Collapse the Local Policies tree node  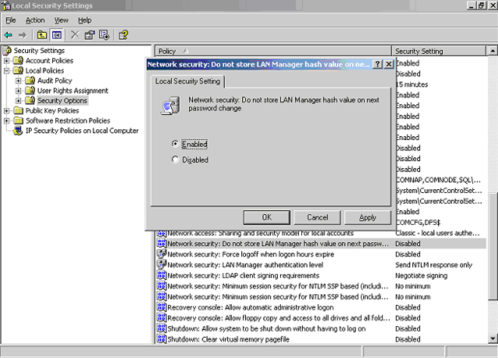7,71
